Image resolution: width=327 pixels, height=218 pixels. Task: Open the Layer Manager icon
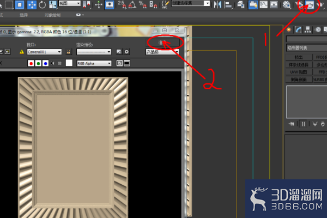coord(240,4)
